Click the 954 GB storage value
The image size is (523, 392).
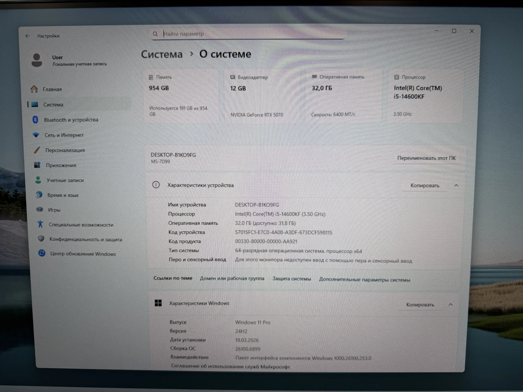pyautogui.click(x=159, y=88)
